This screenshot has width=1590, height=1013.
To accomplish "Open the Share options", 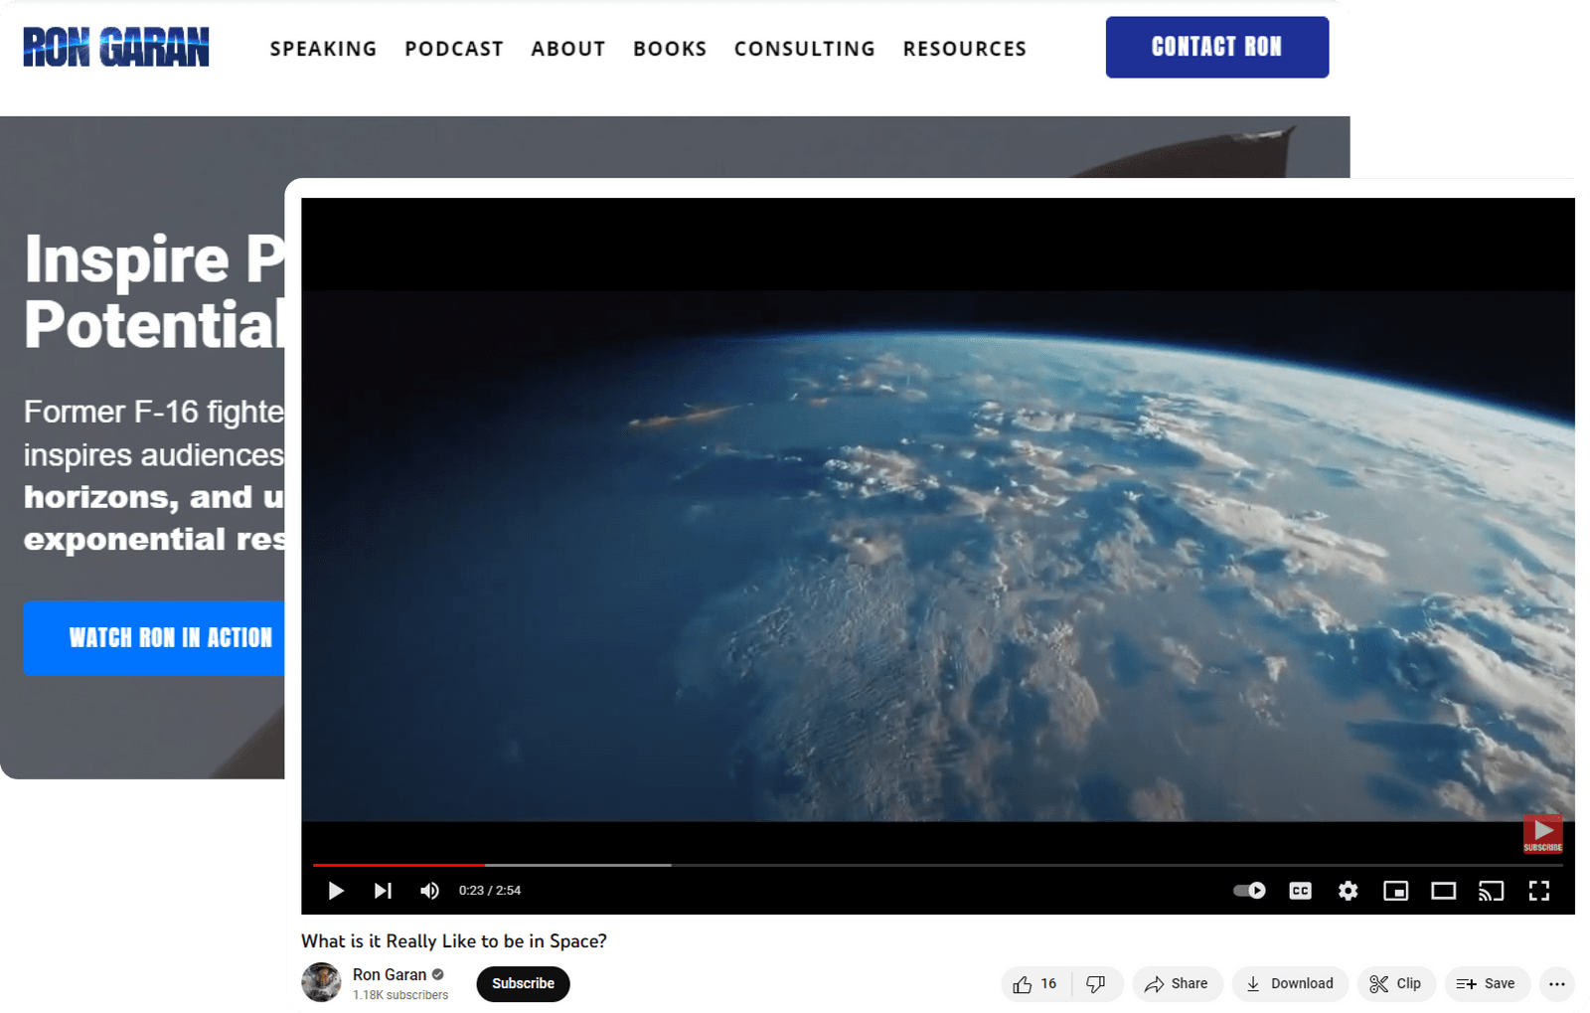I will point(1177,984).
